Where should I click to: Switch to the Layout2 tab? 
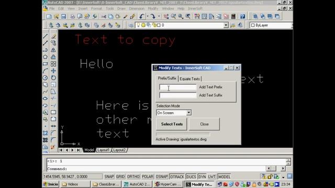click(x=119, y=150)
